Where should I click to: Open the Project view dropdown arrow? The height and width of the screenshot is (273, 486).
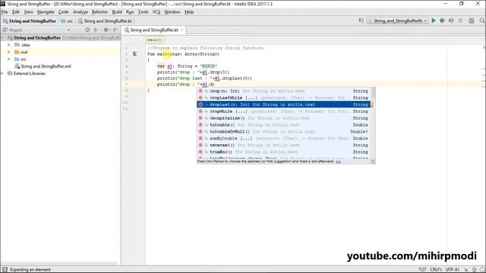[x=68, y=30]
